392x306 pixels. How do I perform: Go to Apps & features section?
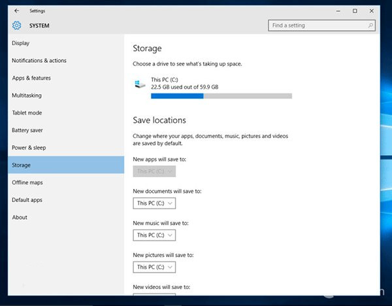coord(31,78)
